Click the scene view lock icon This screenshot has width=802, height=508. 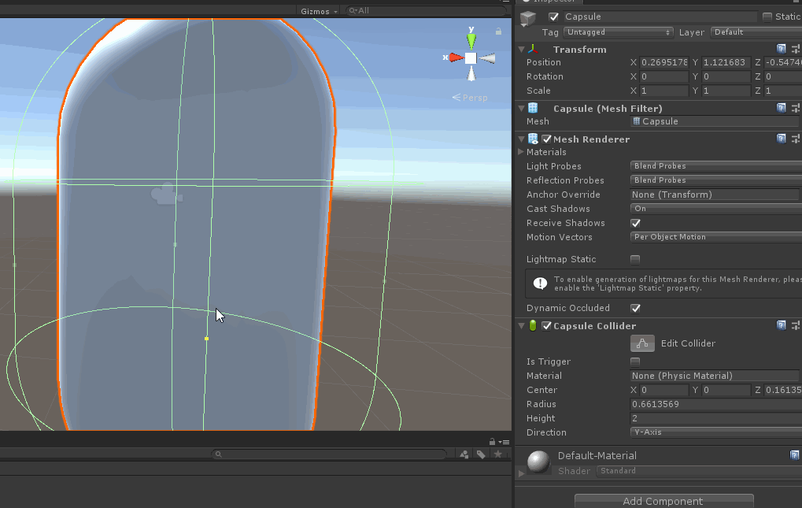(x=498, y=32)
